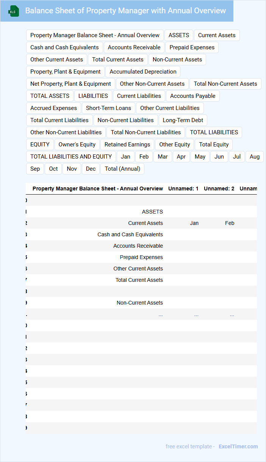Click the Other Current Liabilities tag

click(170, 108)
